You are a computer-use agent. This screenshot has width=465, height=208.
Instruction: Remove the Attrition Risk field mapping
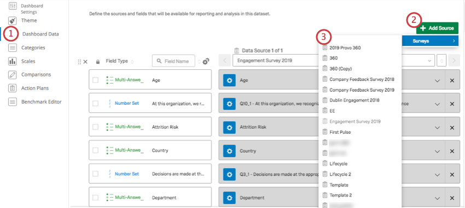click(x=452, y=127)
